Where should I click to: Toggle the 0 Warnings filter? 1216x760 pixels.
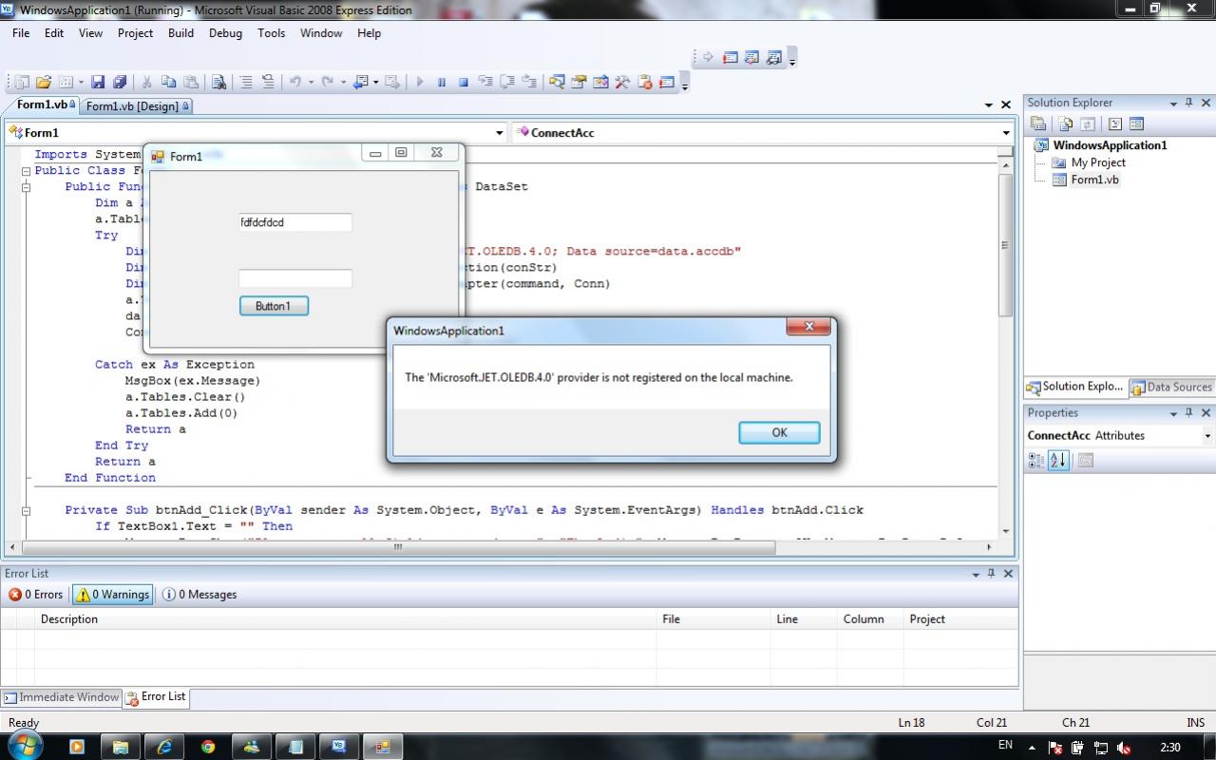click(112, 595)
